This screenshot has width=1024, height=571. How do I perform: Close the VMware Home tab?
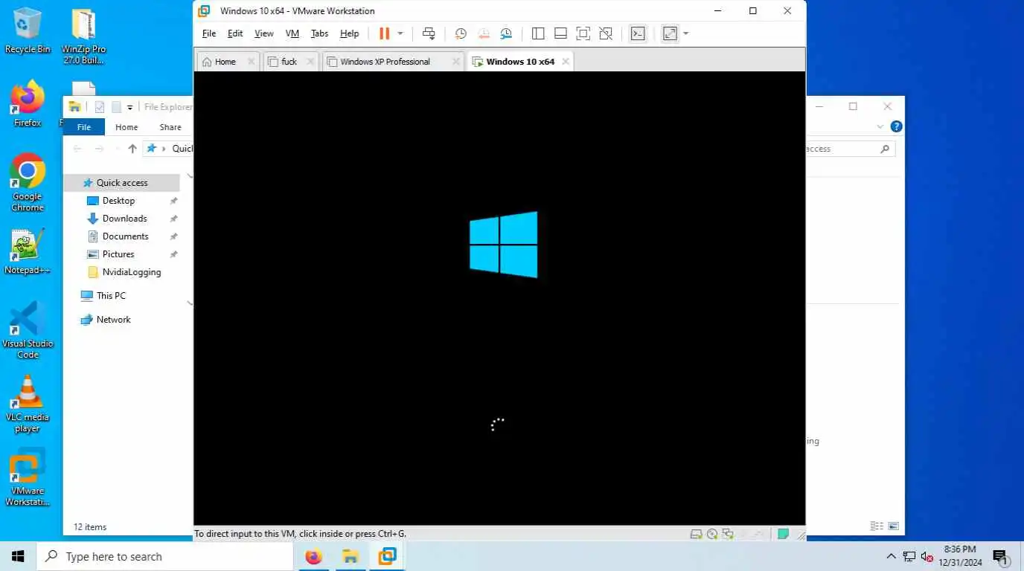tap(251, 62)
